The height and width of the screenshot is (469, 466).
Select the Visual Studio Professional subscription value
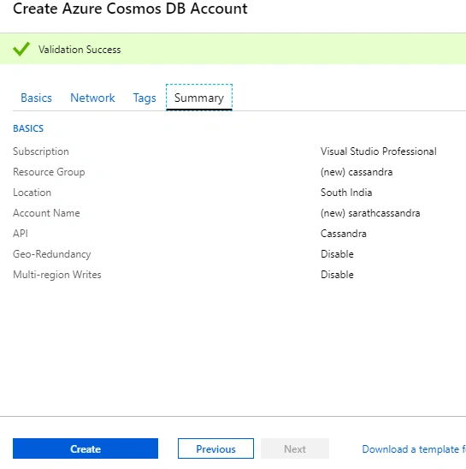(x=379, y=151)
